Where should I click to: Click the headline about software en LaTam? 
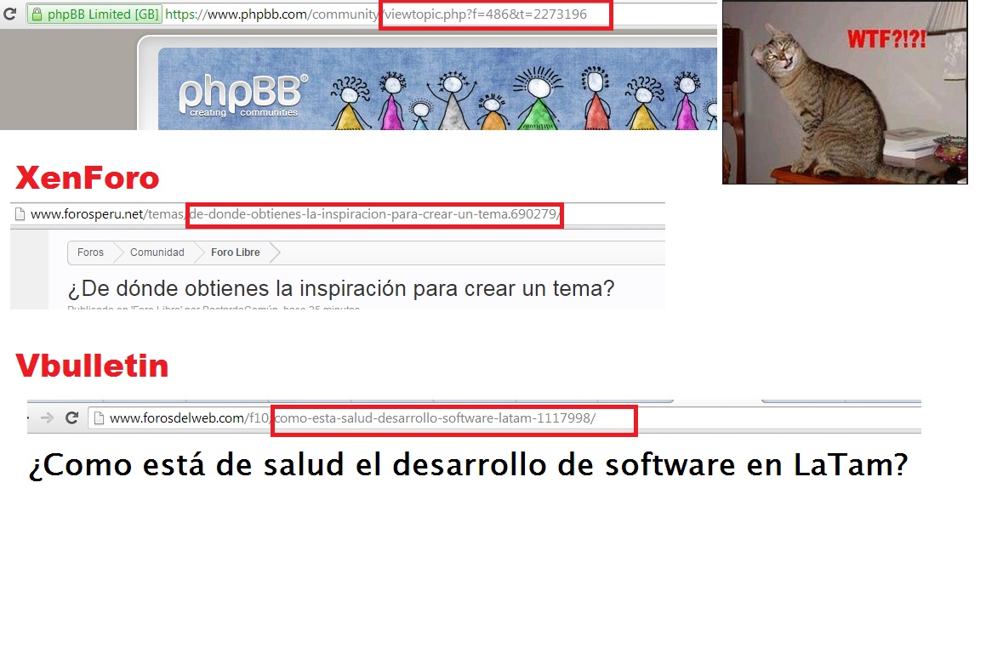coord(468,465)
